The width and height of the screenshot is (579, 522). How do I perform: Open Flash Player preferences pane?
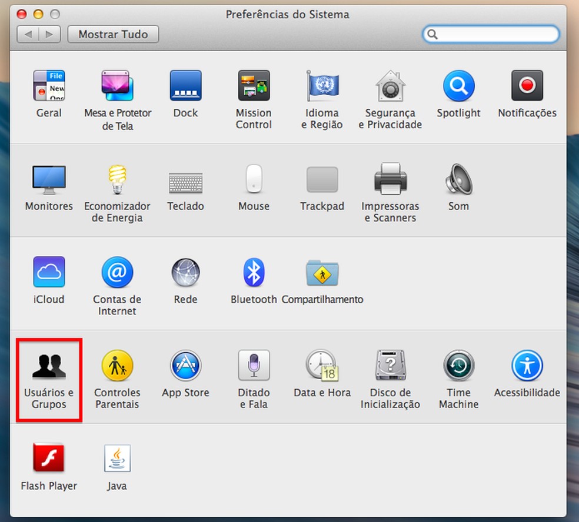click(x=49, y=458)
